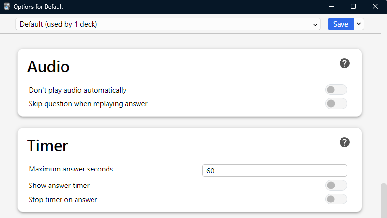
Task: Open help for the Audio section
Action: (x=344, y=63)
